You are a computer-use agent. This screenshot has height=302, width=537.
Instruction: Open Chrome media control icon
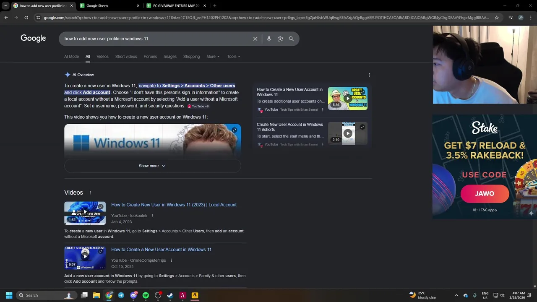(x=511, y=18)
